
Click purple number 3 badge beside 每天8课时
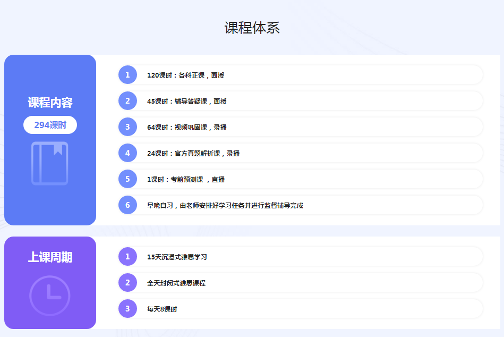(x=127, y=309)
